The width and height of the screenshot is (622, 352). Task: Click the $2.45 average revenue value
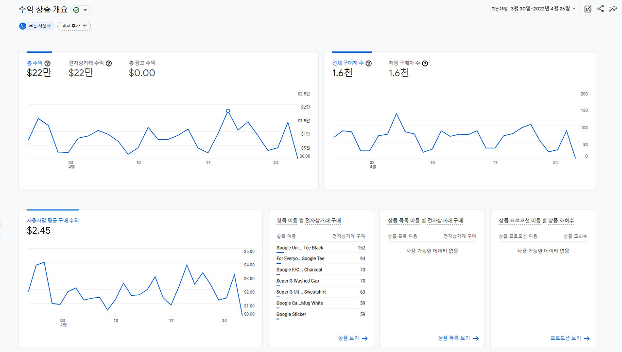pyautogui.click(x=38, y=230)
